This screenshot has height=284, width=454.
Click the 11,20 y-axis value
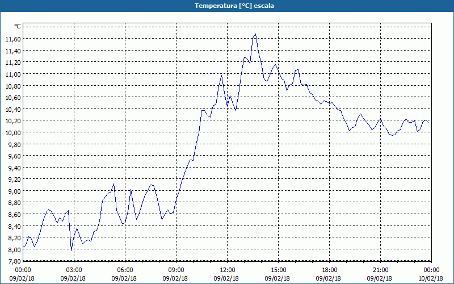pyautogui.click(x=13, y=62)
